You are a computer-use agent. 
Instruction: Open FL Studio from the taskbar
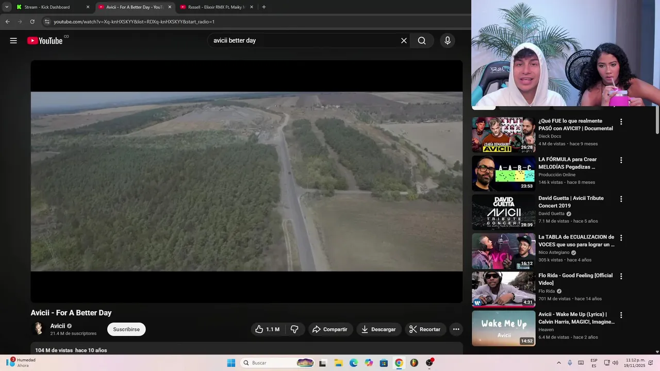[x=414, y=363]
